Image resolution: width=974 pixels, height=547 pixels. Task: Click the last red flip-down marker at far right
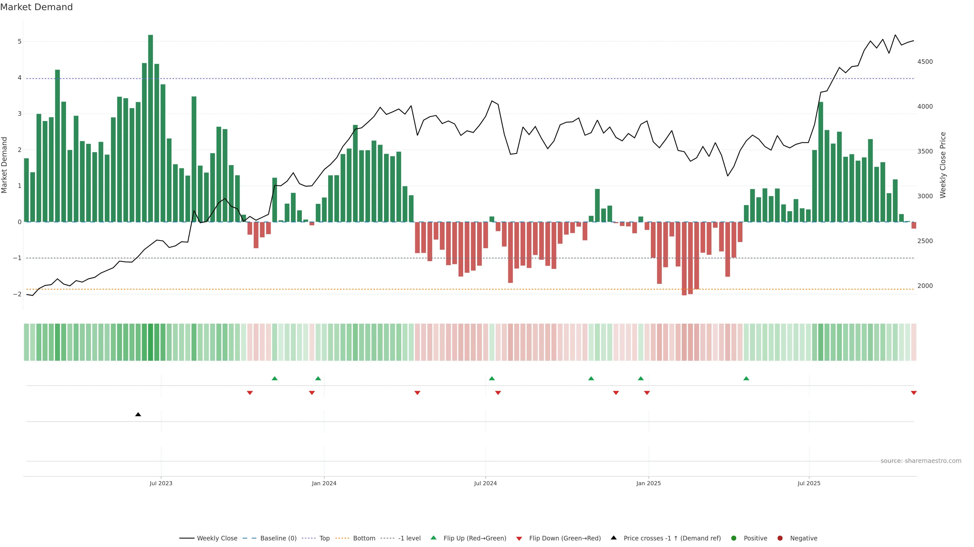tap(914, 393)
